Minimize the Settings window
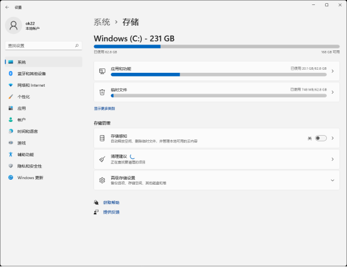 tap(314, 5)
